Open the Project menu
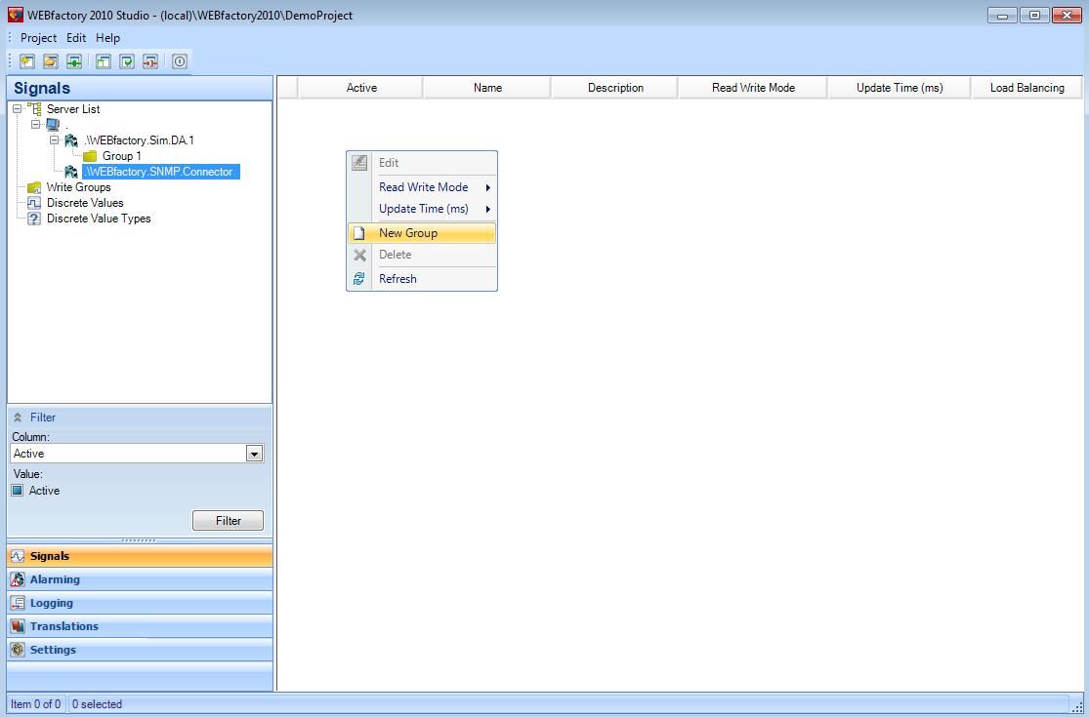The width and height of the screenshot is (1089, 717). click(38, 38)
